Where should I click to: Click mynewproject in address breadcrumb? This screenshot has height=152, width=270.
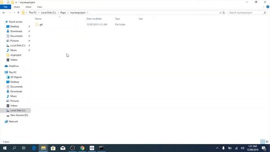[x=78, y=13]
